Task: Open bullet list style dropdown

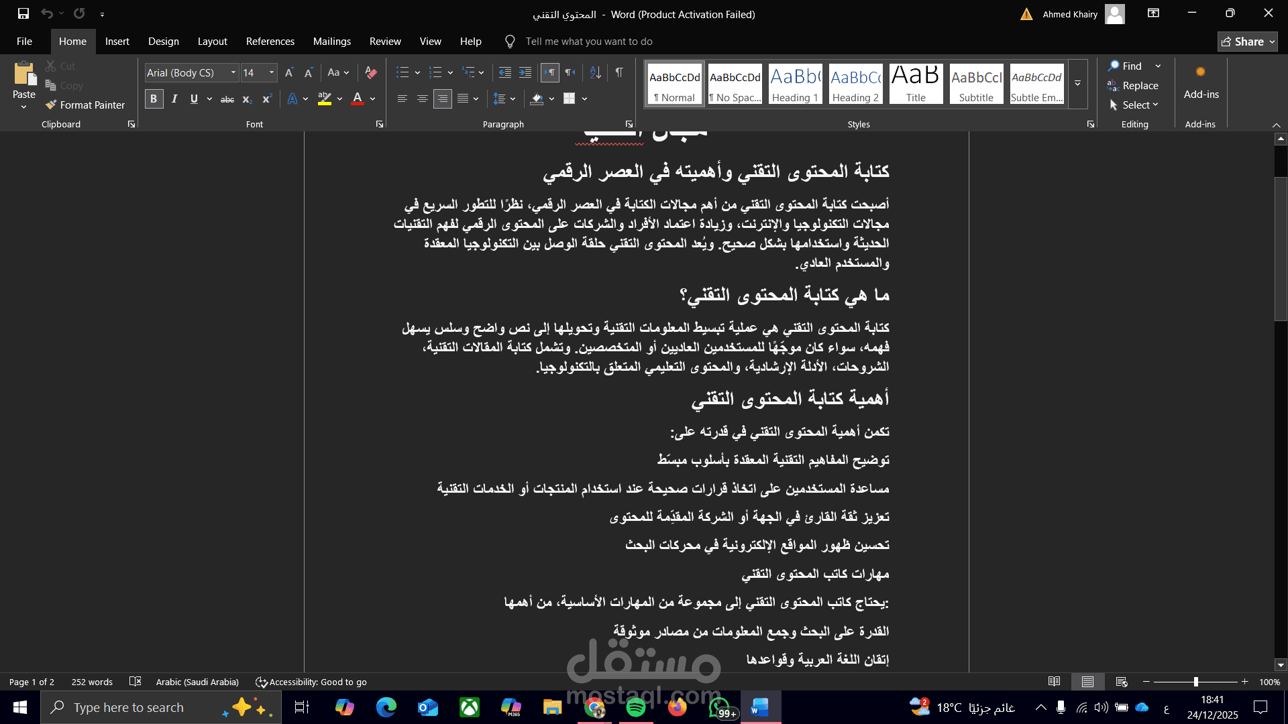Action: [417, 72]
